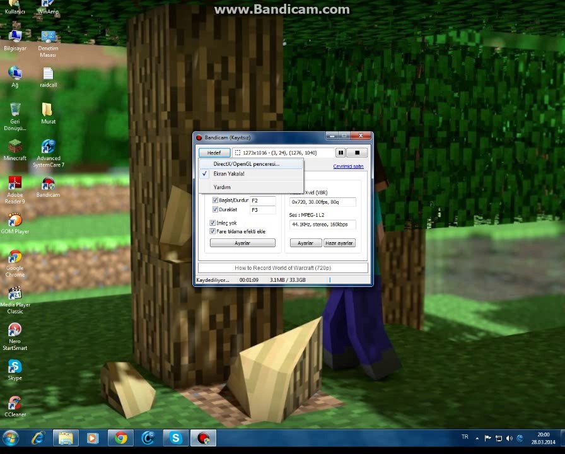Screen dimensions: 565x454
Task: Choose Yardım from the Hedef menu
Action: 251,187
